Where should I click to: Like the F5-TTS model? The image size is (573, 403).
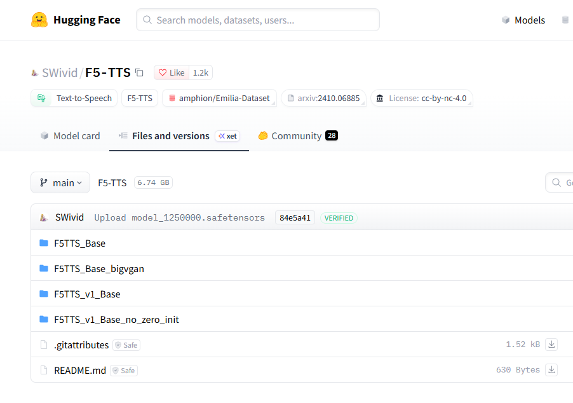click(172, 72)
